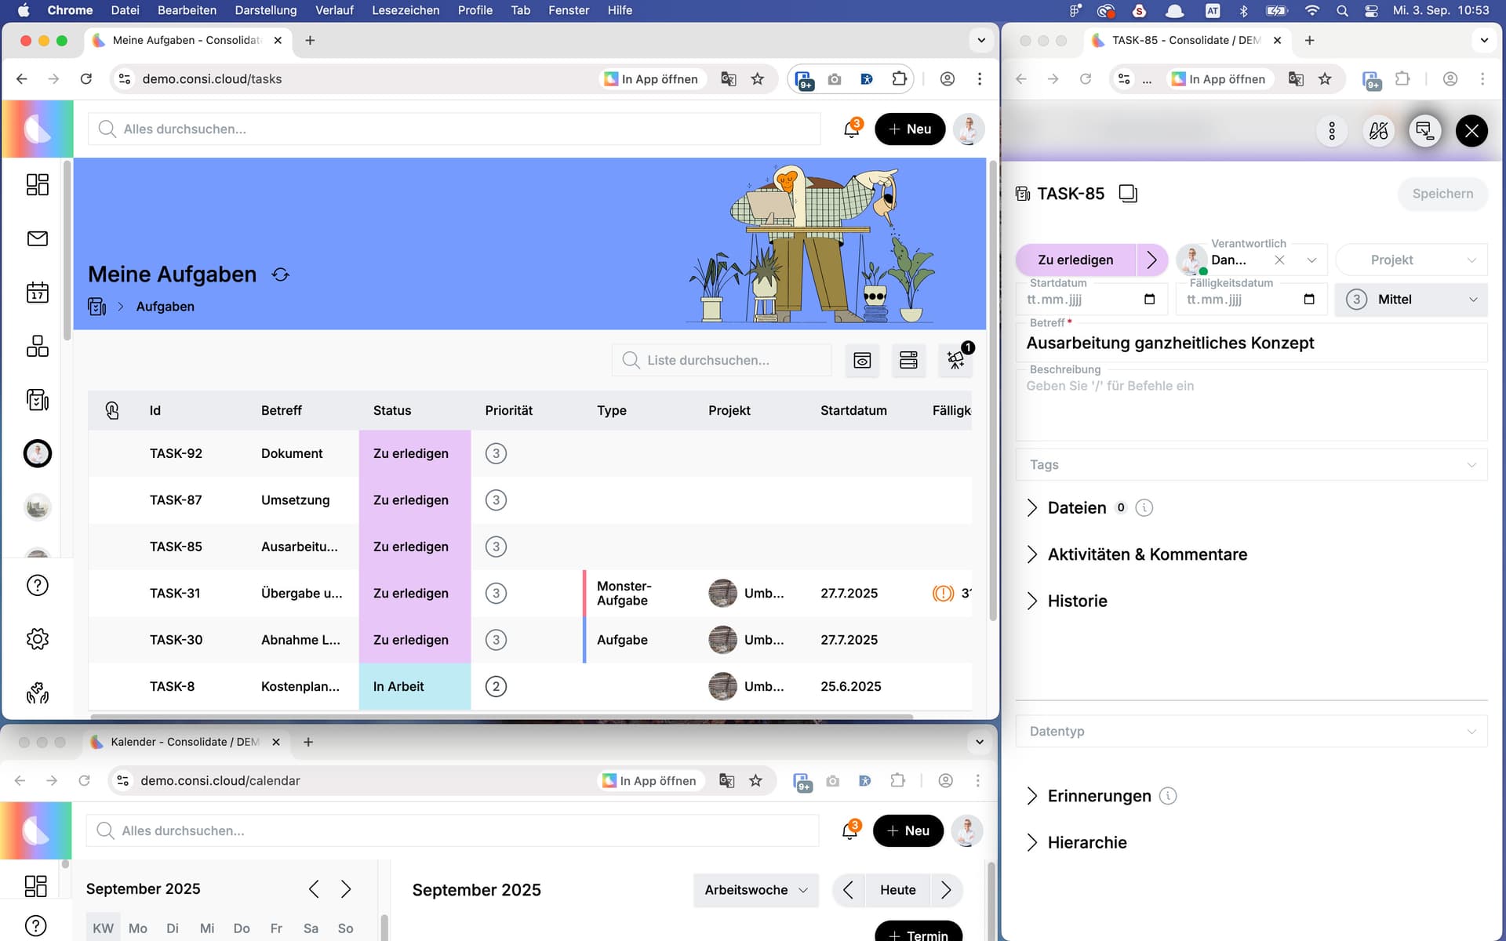Open the tasks checklist icon in sidebar
Viewport: 1506px width, 941px height.
pyautogui.click(x=37, y=400)
